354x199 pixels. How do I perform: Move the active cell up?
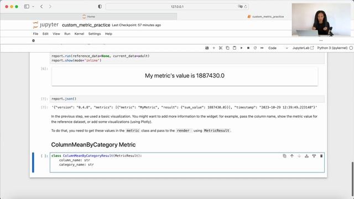[292, 156]
